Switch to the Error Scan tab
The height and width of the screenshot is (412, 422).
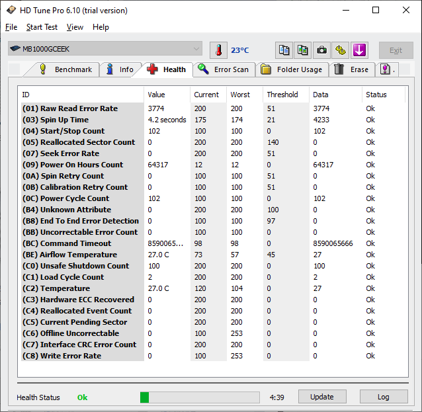(224, 69)
